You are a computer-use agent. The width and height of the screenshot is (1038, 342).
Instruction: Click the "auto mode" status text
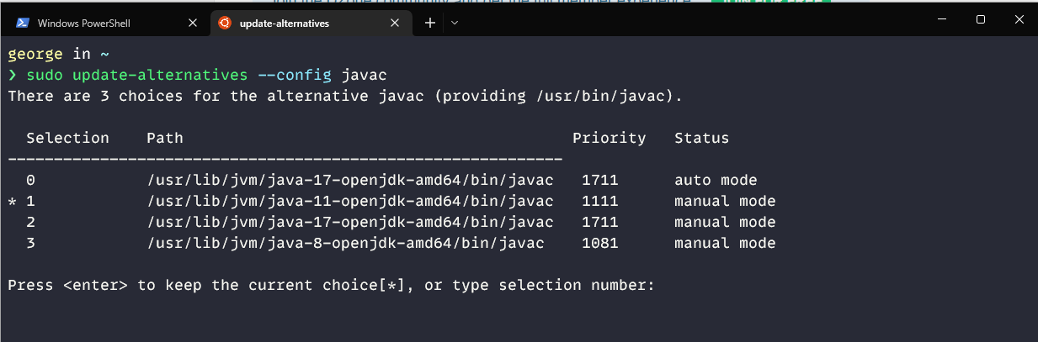point(716,180)
